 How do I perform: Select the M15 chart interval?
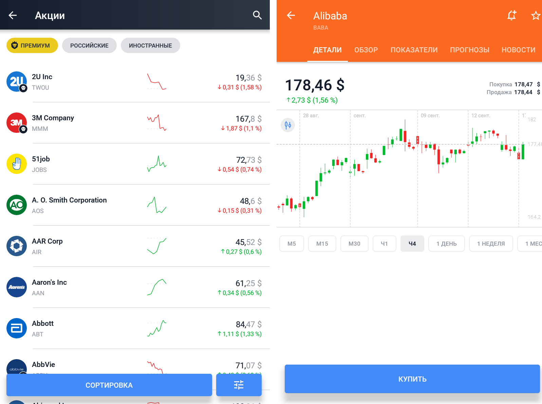(322, 244)
